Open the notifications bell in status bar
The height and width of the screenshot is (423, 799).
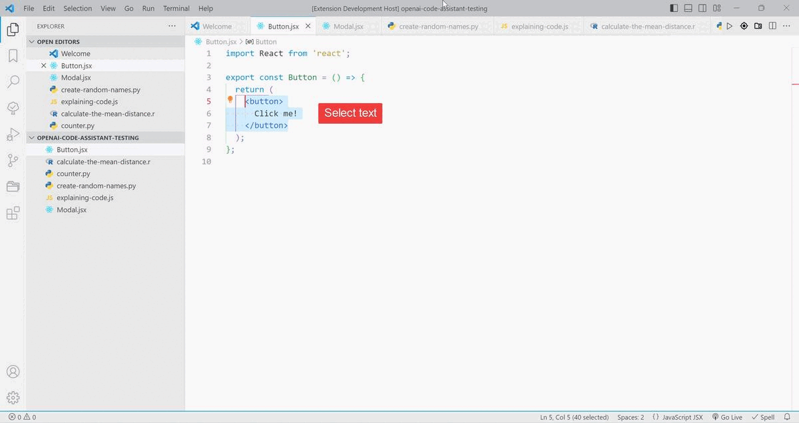(x=786, y=417)
